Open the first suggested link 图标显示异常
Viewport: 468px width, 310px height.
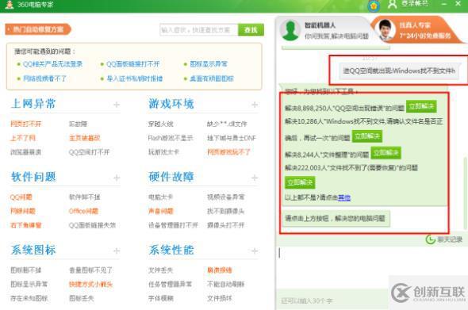[x=209, y=64]
